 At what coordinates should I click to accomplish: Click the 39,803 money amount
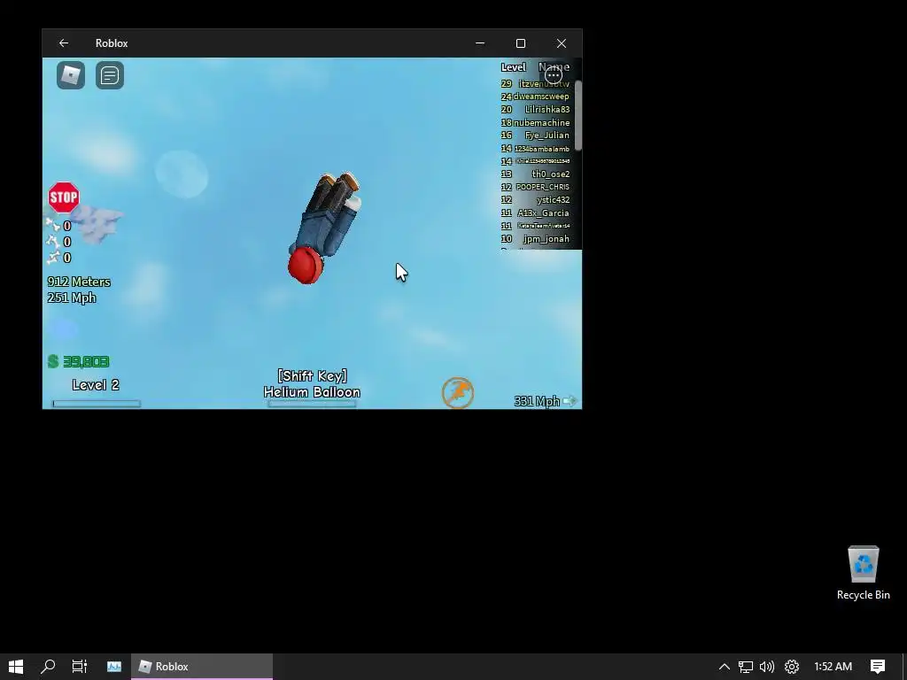coord(86,362)
